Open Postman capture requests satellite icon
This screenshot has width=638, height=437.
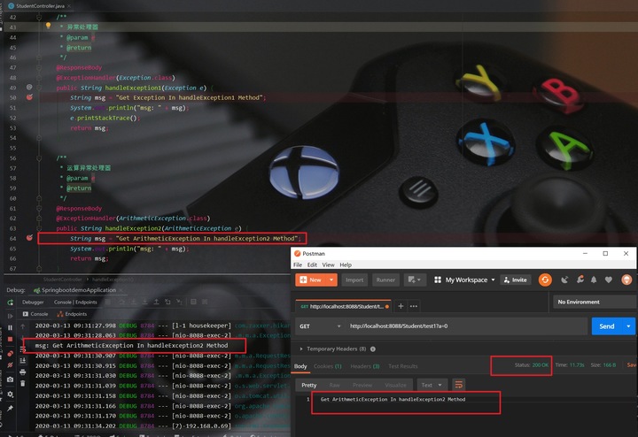click(x=564, y=280)
